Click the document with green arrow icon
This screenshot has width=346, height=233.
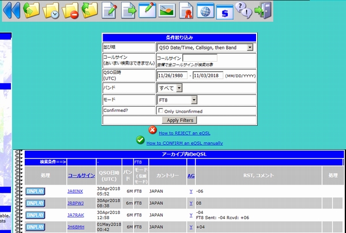pos(129,10)
